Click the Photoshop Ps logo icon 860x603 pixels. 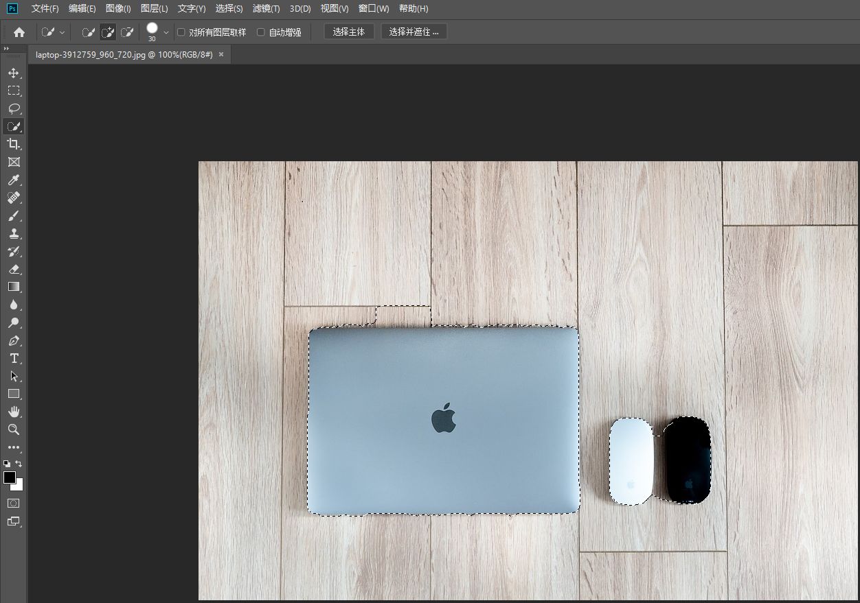[12, 8]
